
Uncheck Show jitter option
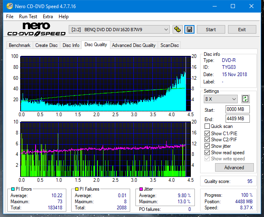(207, 146)
